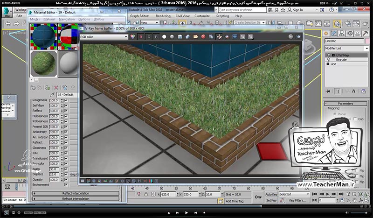Click the white circle alpha channel button

164,37
